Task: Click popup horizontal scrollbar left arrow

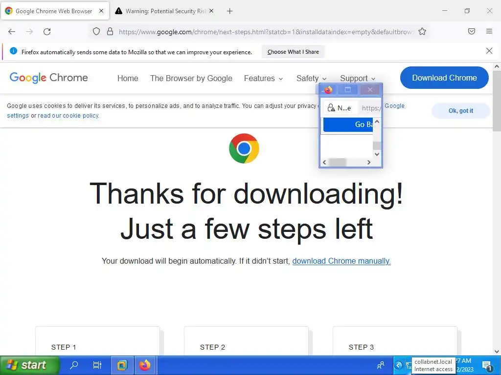Action: click(x=325, y=162)
